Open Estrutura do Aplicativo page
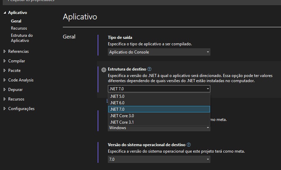 click(22, 38)
